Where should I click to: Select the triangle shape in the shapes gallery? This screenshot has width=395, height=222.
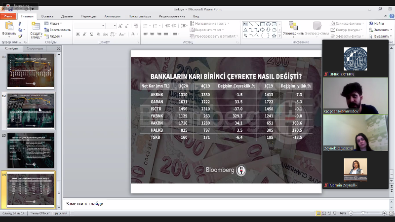pyautogui.click(x=245, y=30)
